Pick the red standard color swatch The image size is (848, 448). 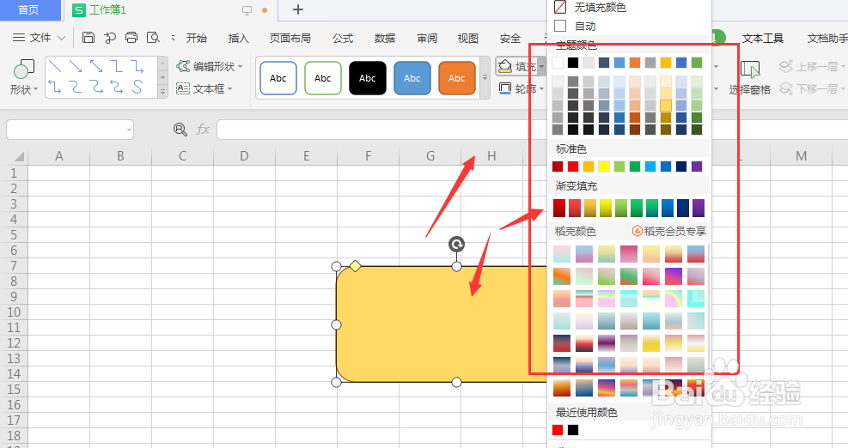573,166
